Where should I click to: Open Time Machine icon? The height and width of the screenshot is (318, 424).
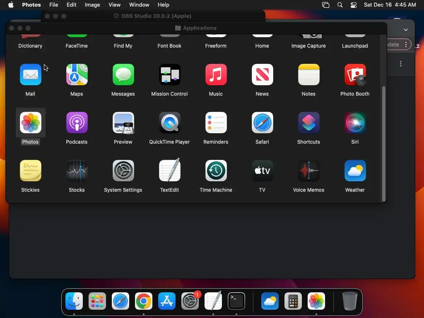216,171
